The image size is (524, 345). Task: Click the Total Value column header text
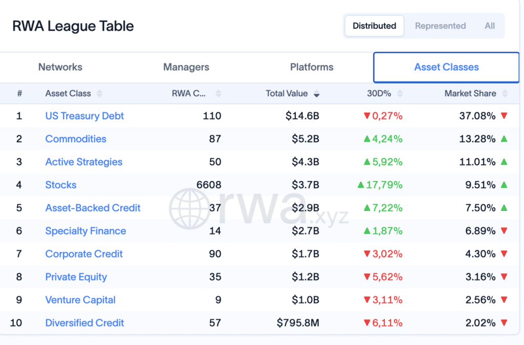click(287, 93)
